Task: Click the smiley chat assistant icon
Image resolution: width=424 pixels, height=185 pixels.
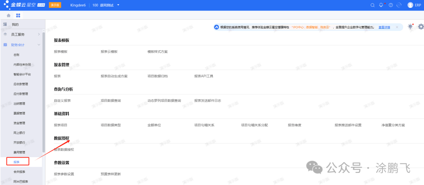Action: (399, 5)
